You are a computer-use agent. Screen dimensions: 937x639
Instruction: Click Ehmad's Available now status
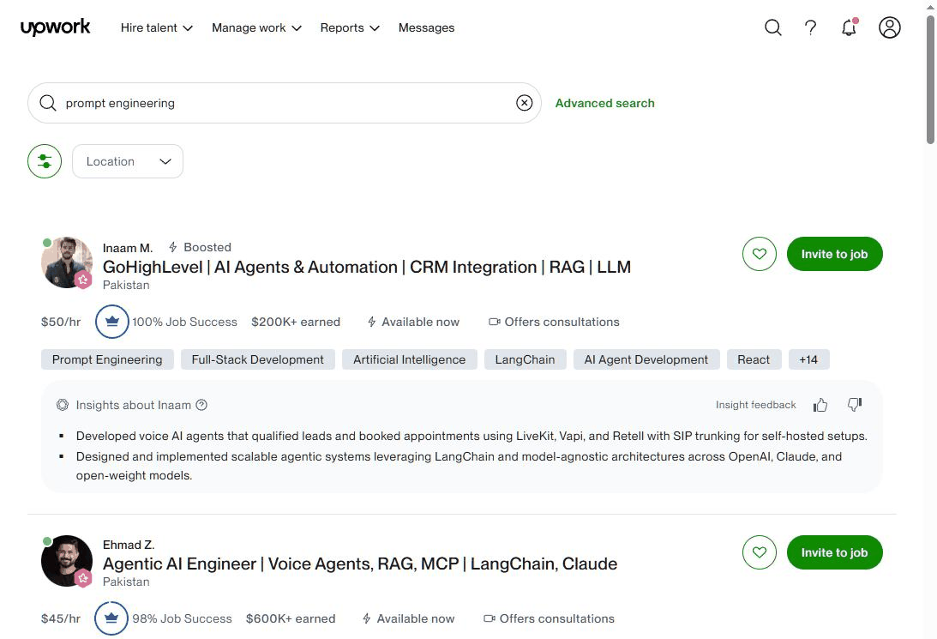[409, 618]
